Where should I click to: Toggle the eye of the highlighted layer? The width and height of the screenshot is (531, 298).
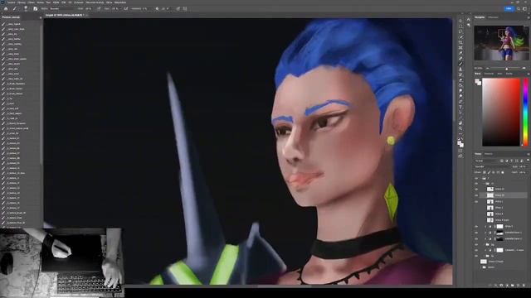(x=476, y=195)
